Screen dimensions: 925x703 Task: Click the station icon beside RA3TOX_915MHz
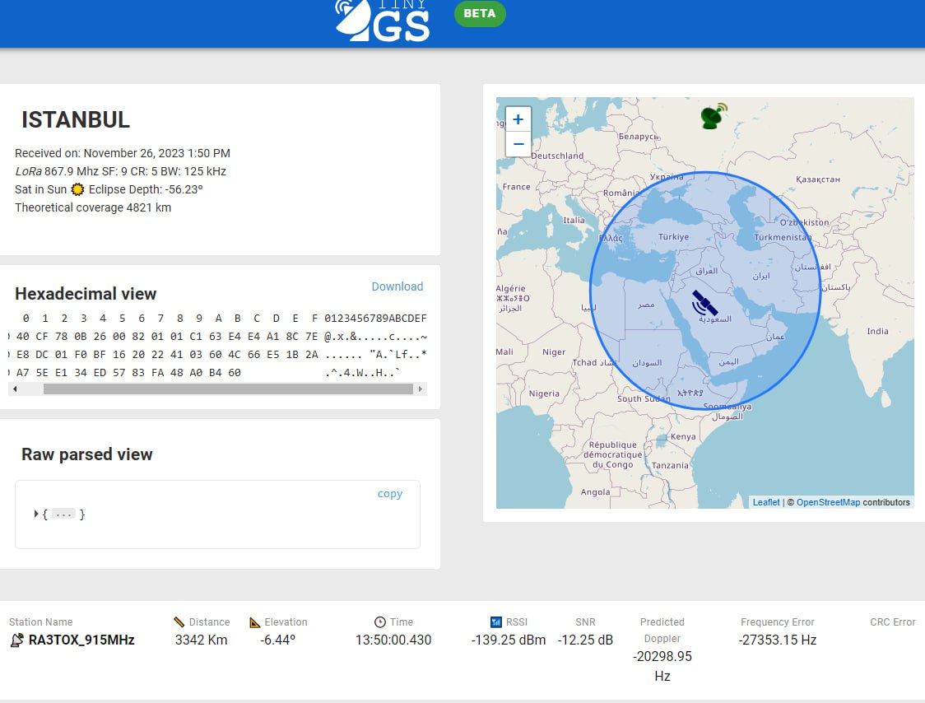[16, 640]
